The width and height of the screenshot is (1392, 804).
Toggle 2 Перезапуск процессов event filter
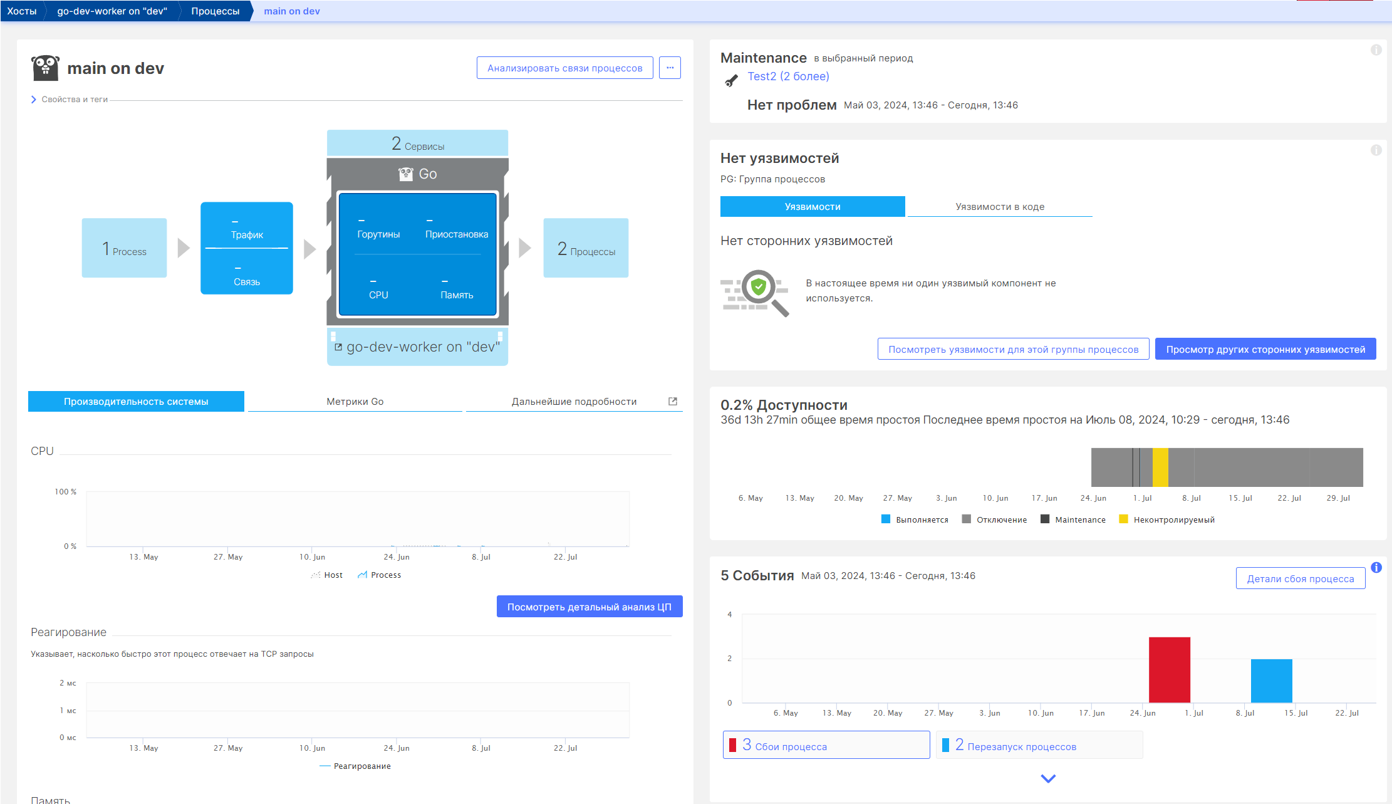(1039, 746)
